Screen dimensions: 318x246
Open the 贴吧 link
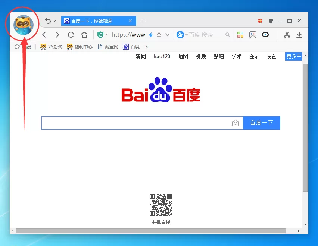point(219,57)
